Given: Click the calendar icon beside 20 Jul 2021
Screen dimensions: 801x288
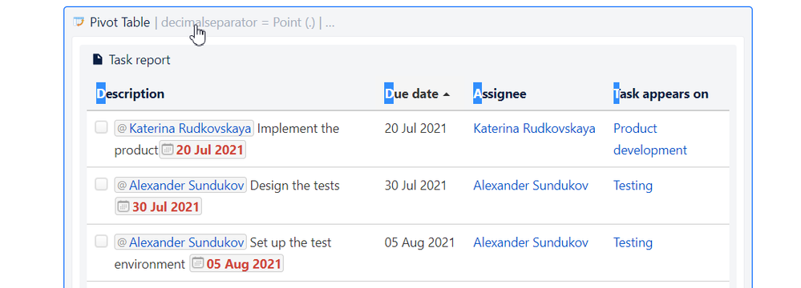Looking at the screenshot, I should pos(167,150).
